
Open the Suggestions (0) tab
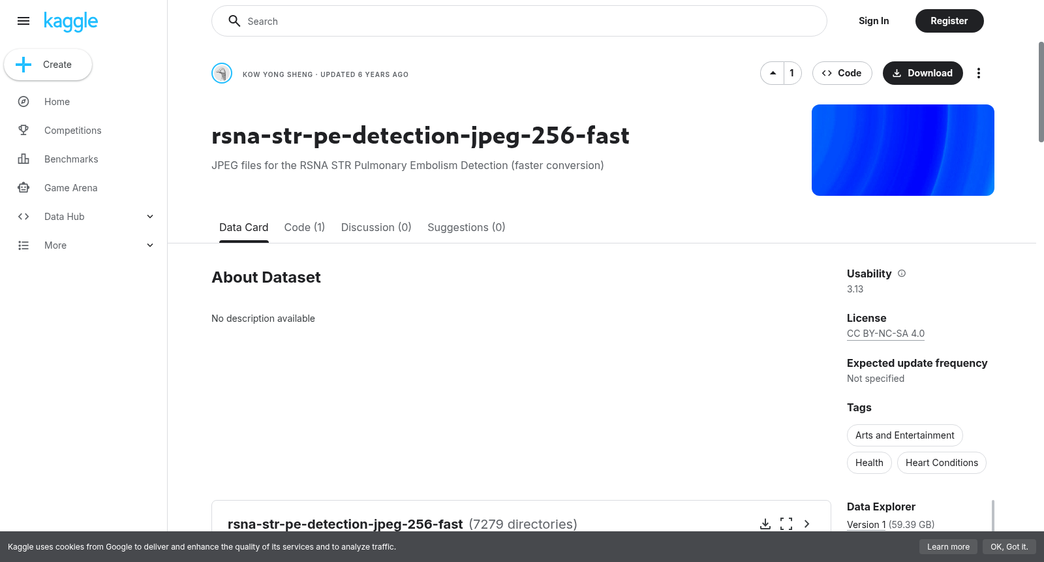pyautogui.click(x=467, y=228)
